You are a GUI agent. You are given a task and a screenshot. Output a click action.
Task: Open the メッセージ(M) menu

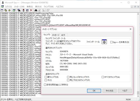point(19,7)
